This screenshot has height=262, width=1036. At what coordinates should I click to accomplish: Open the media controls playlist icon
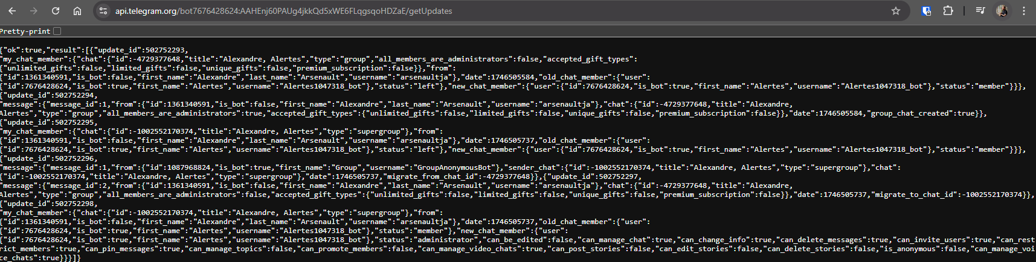coord(980,11)
